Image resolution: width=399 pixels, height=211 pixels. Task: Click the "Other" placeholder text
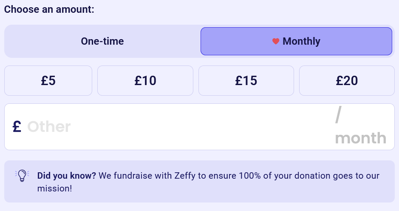click(x=49, y=127)
